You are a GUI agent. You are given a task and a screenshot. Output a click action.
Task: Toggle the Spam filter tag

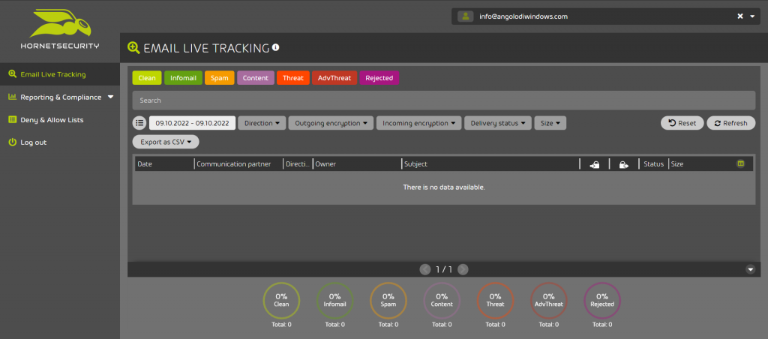coord(220,78)
